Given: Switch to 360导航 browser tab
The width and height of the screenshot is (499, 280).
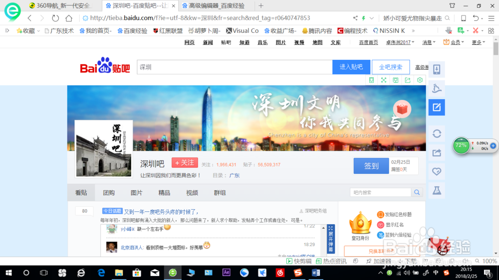Looking at the screenshot, I should pyautogui.click(x=61, y=5).
